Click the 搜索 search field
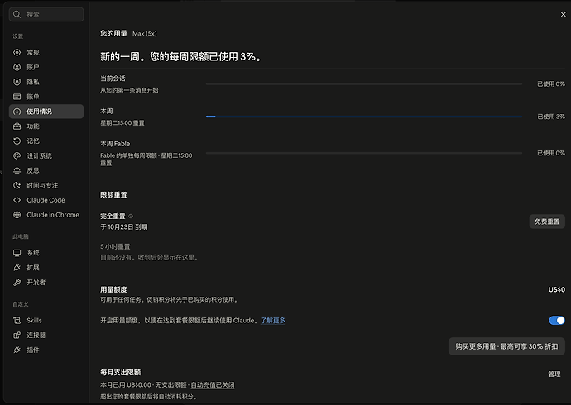The height and width of the screenshot is (405, 571). 46,15
